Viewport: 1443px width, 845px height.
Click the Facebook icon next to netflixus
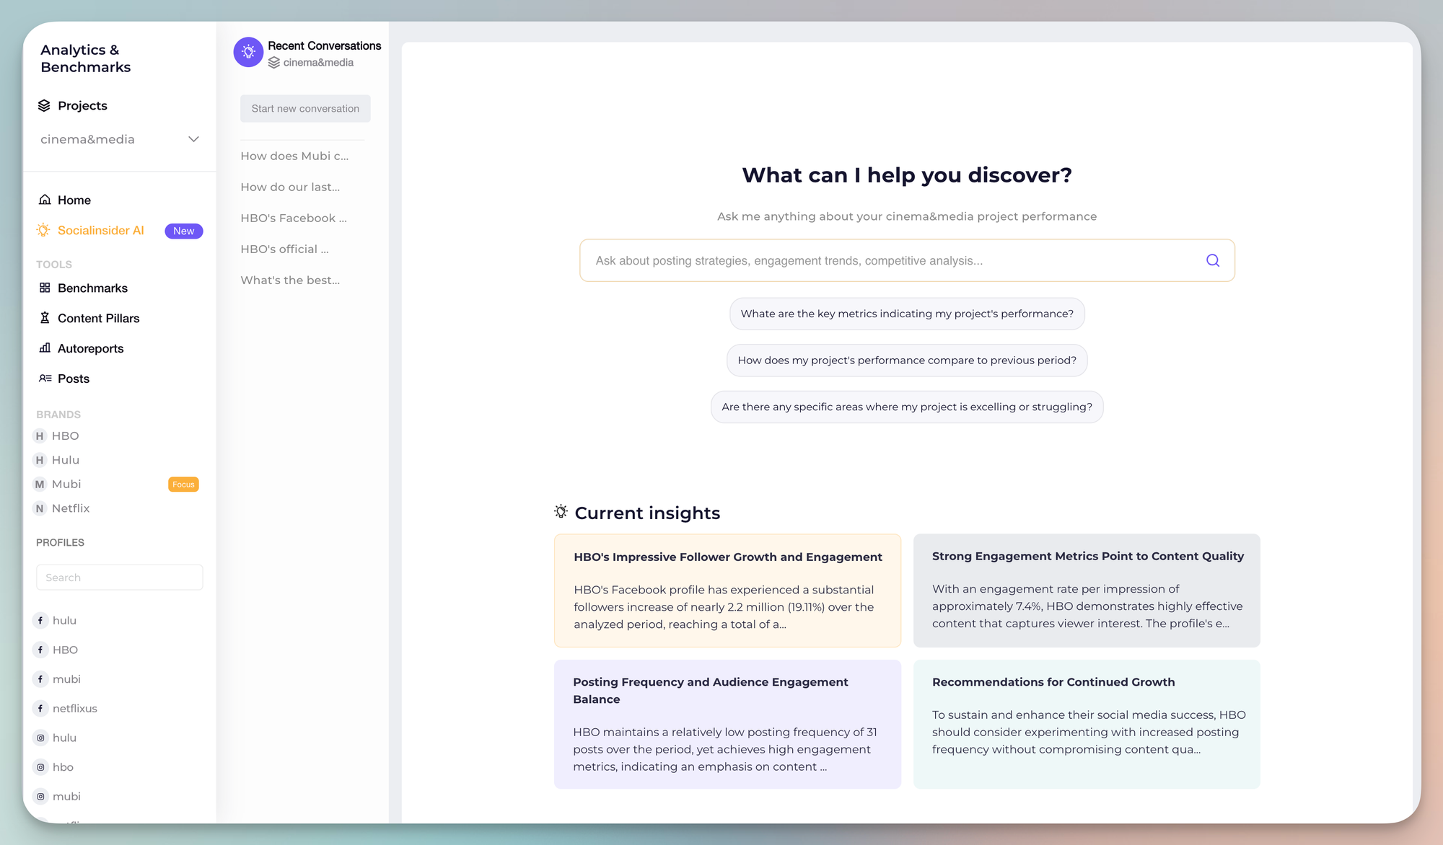click(40, 708)
